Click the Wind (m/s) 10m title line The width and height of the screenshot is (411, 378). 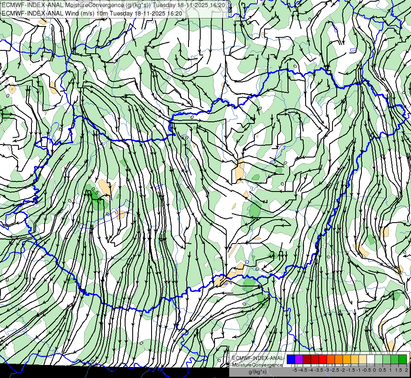[x=92, y=13]
